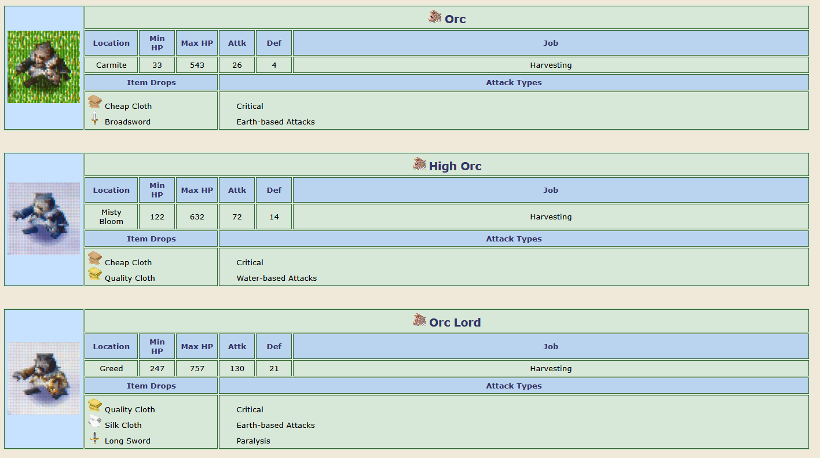Click the "Long Sword" item name
The height and width of the screenshot is (458, 820).
point(127,441)
